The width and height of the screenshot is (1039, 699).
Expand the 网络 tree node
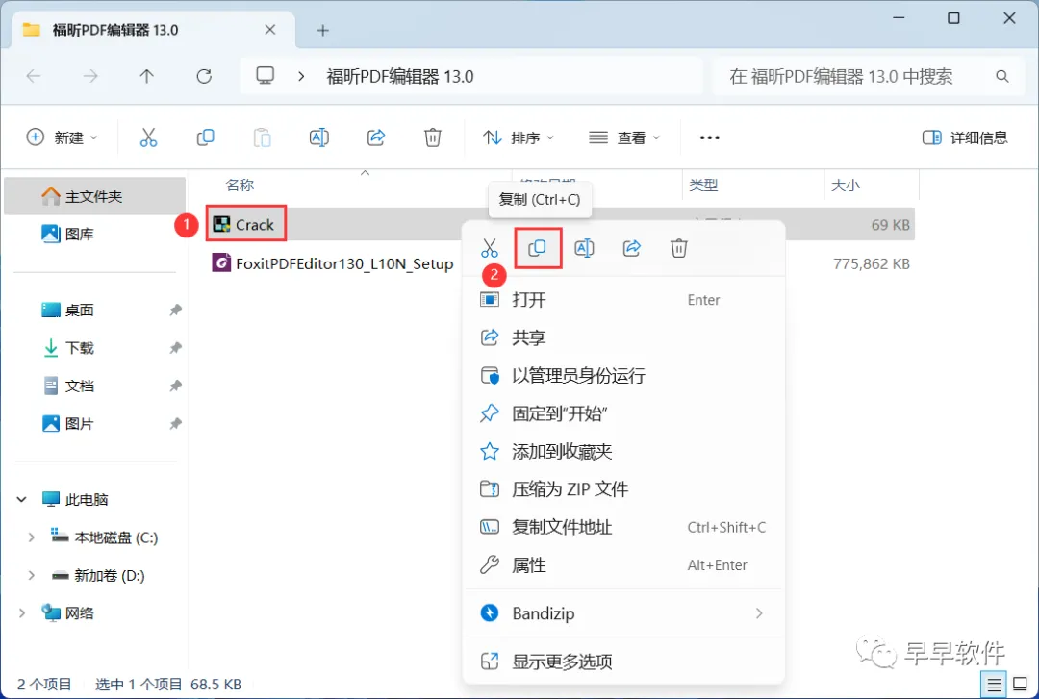pos(21,612)
